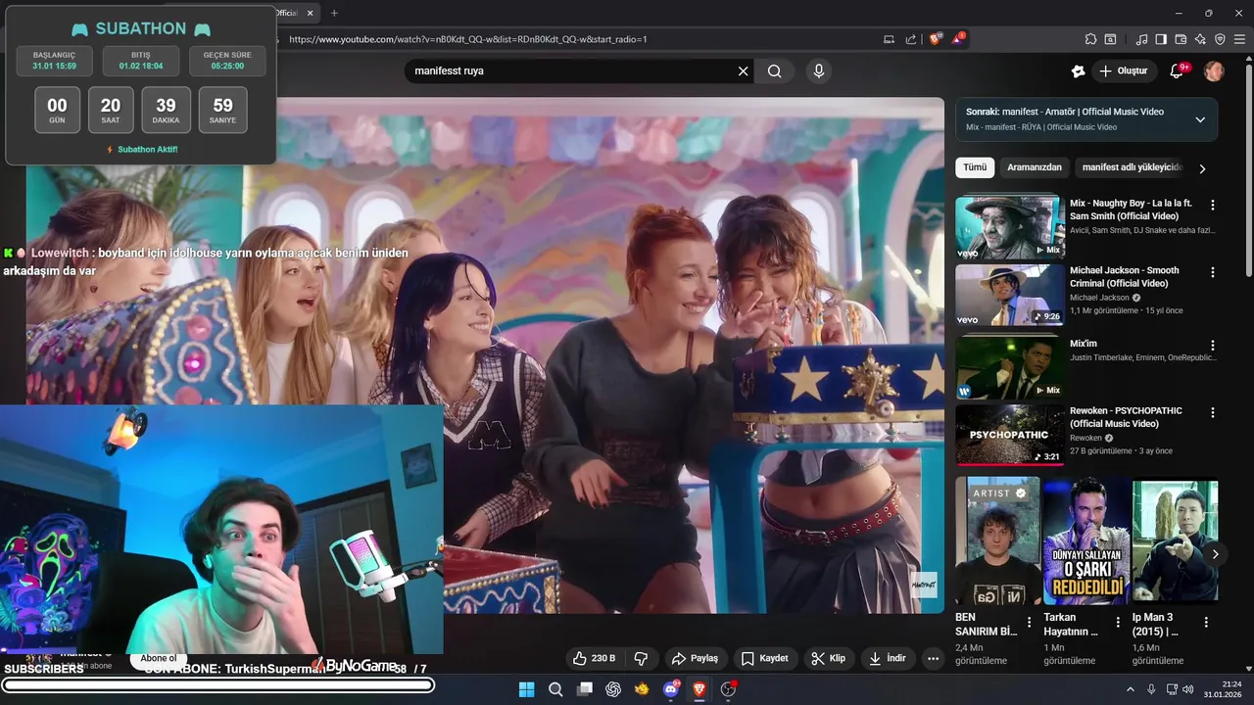Open YouTube notifications bell
1254x705 pixels.
pyautogui.click(x=1177, y=70)
